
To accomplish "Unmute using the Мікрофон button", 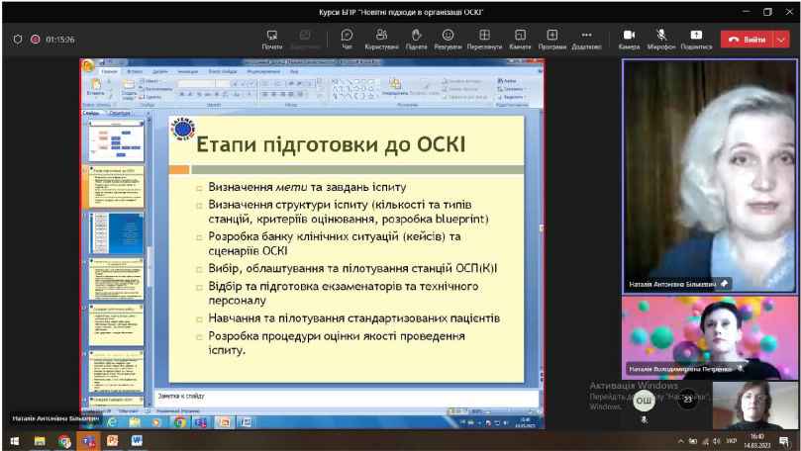I will (x=661, y=39).
